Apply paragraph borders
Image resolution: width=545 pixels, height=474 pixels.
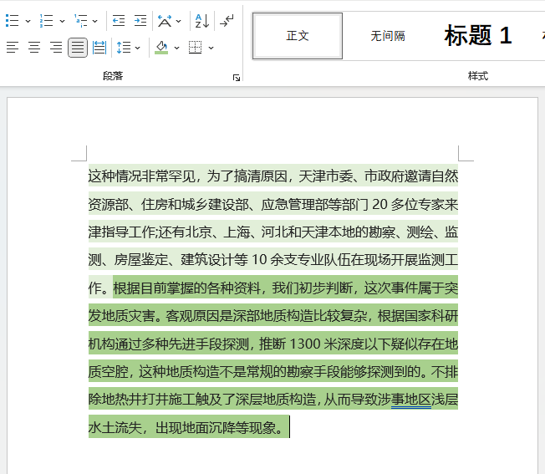point(195,48)
